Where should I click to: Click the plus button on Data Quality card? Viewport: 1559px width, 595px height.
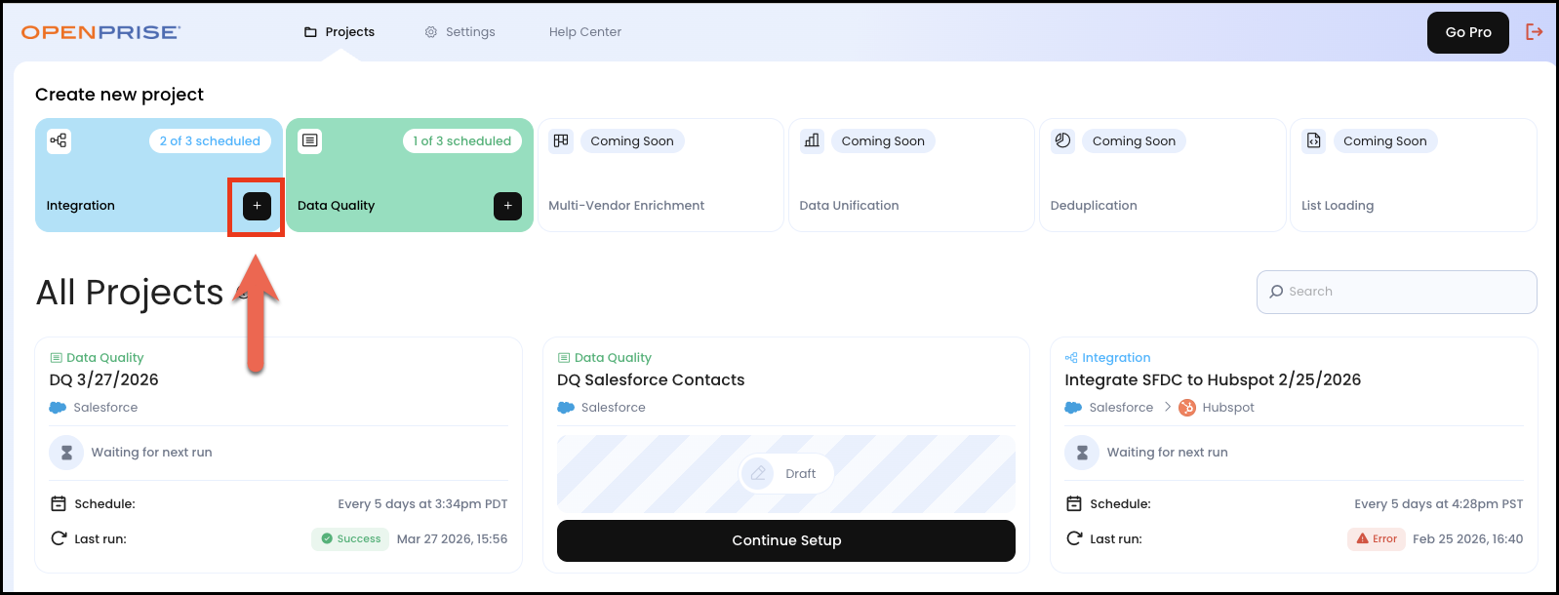click(507, 206)
